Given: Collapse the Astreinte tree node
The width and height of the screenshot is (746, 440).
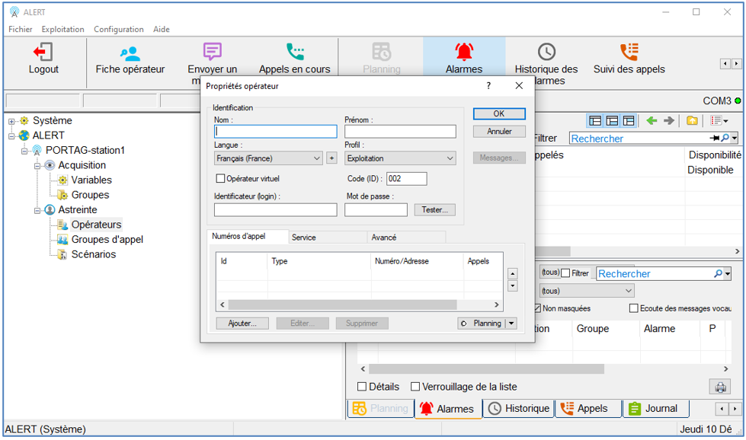Looking at the screenshot, I should pyautogui.click(x=37, y=209).
